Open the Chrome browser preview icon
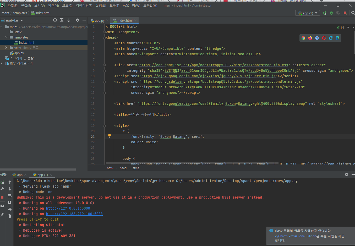355x246 pixels. pyautogui.click(x=303, y=38)
